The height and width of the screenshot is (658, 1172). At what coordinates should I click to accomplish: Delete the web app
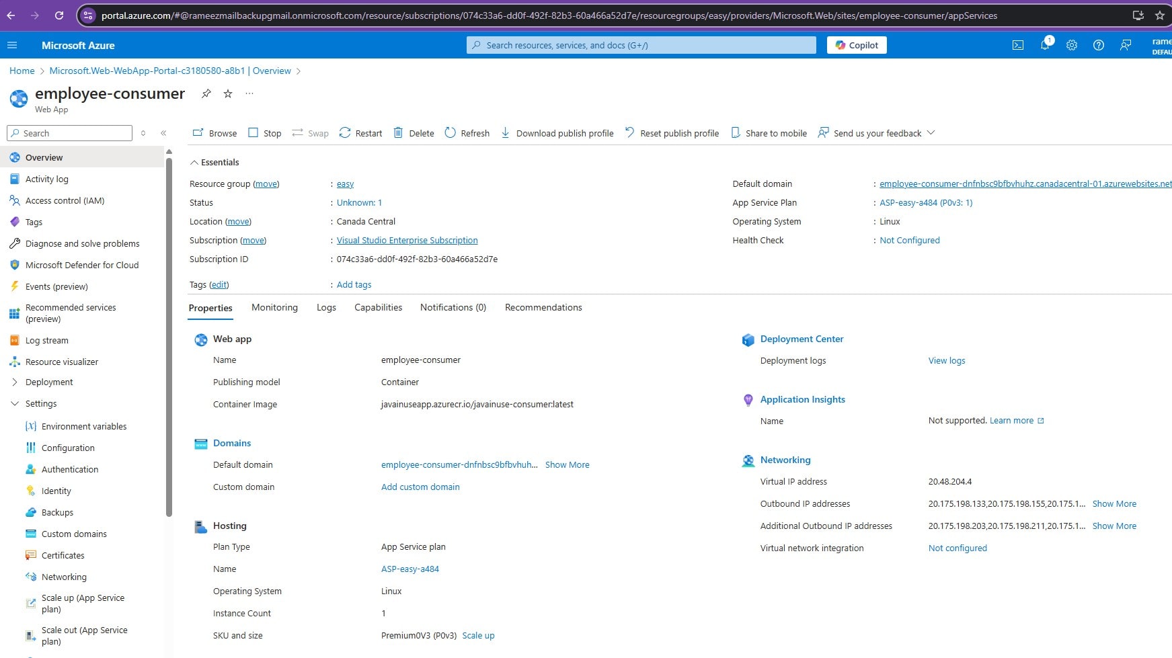(x=414, y=133)
